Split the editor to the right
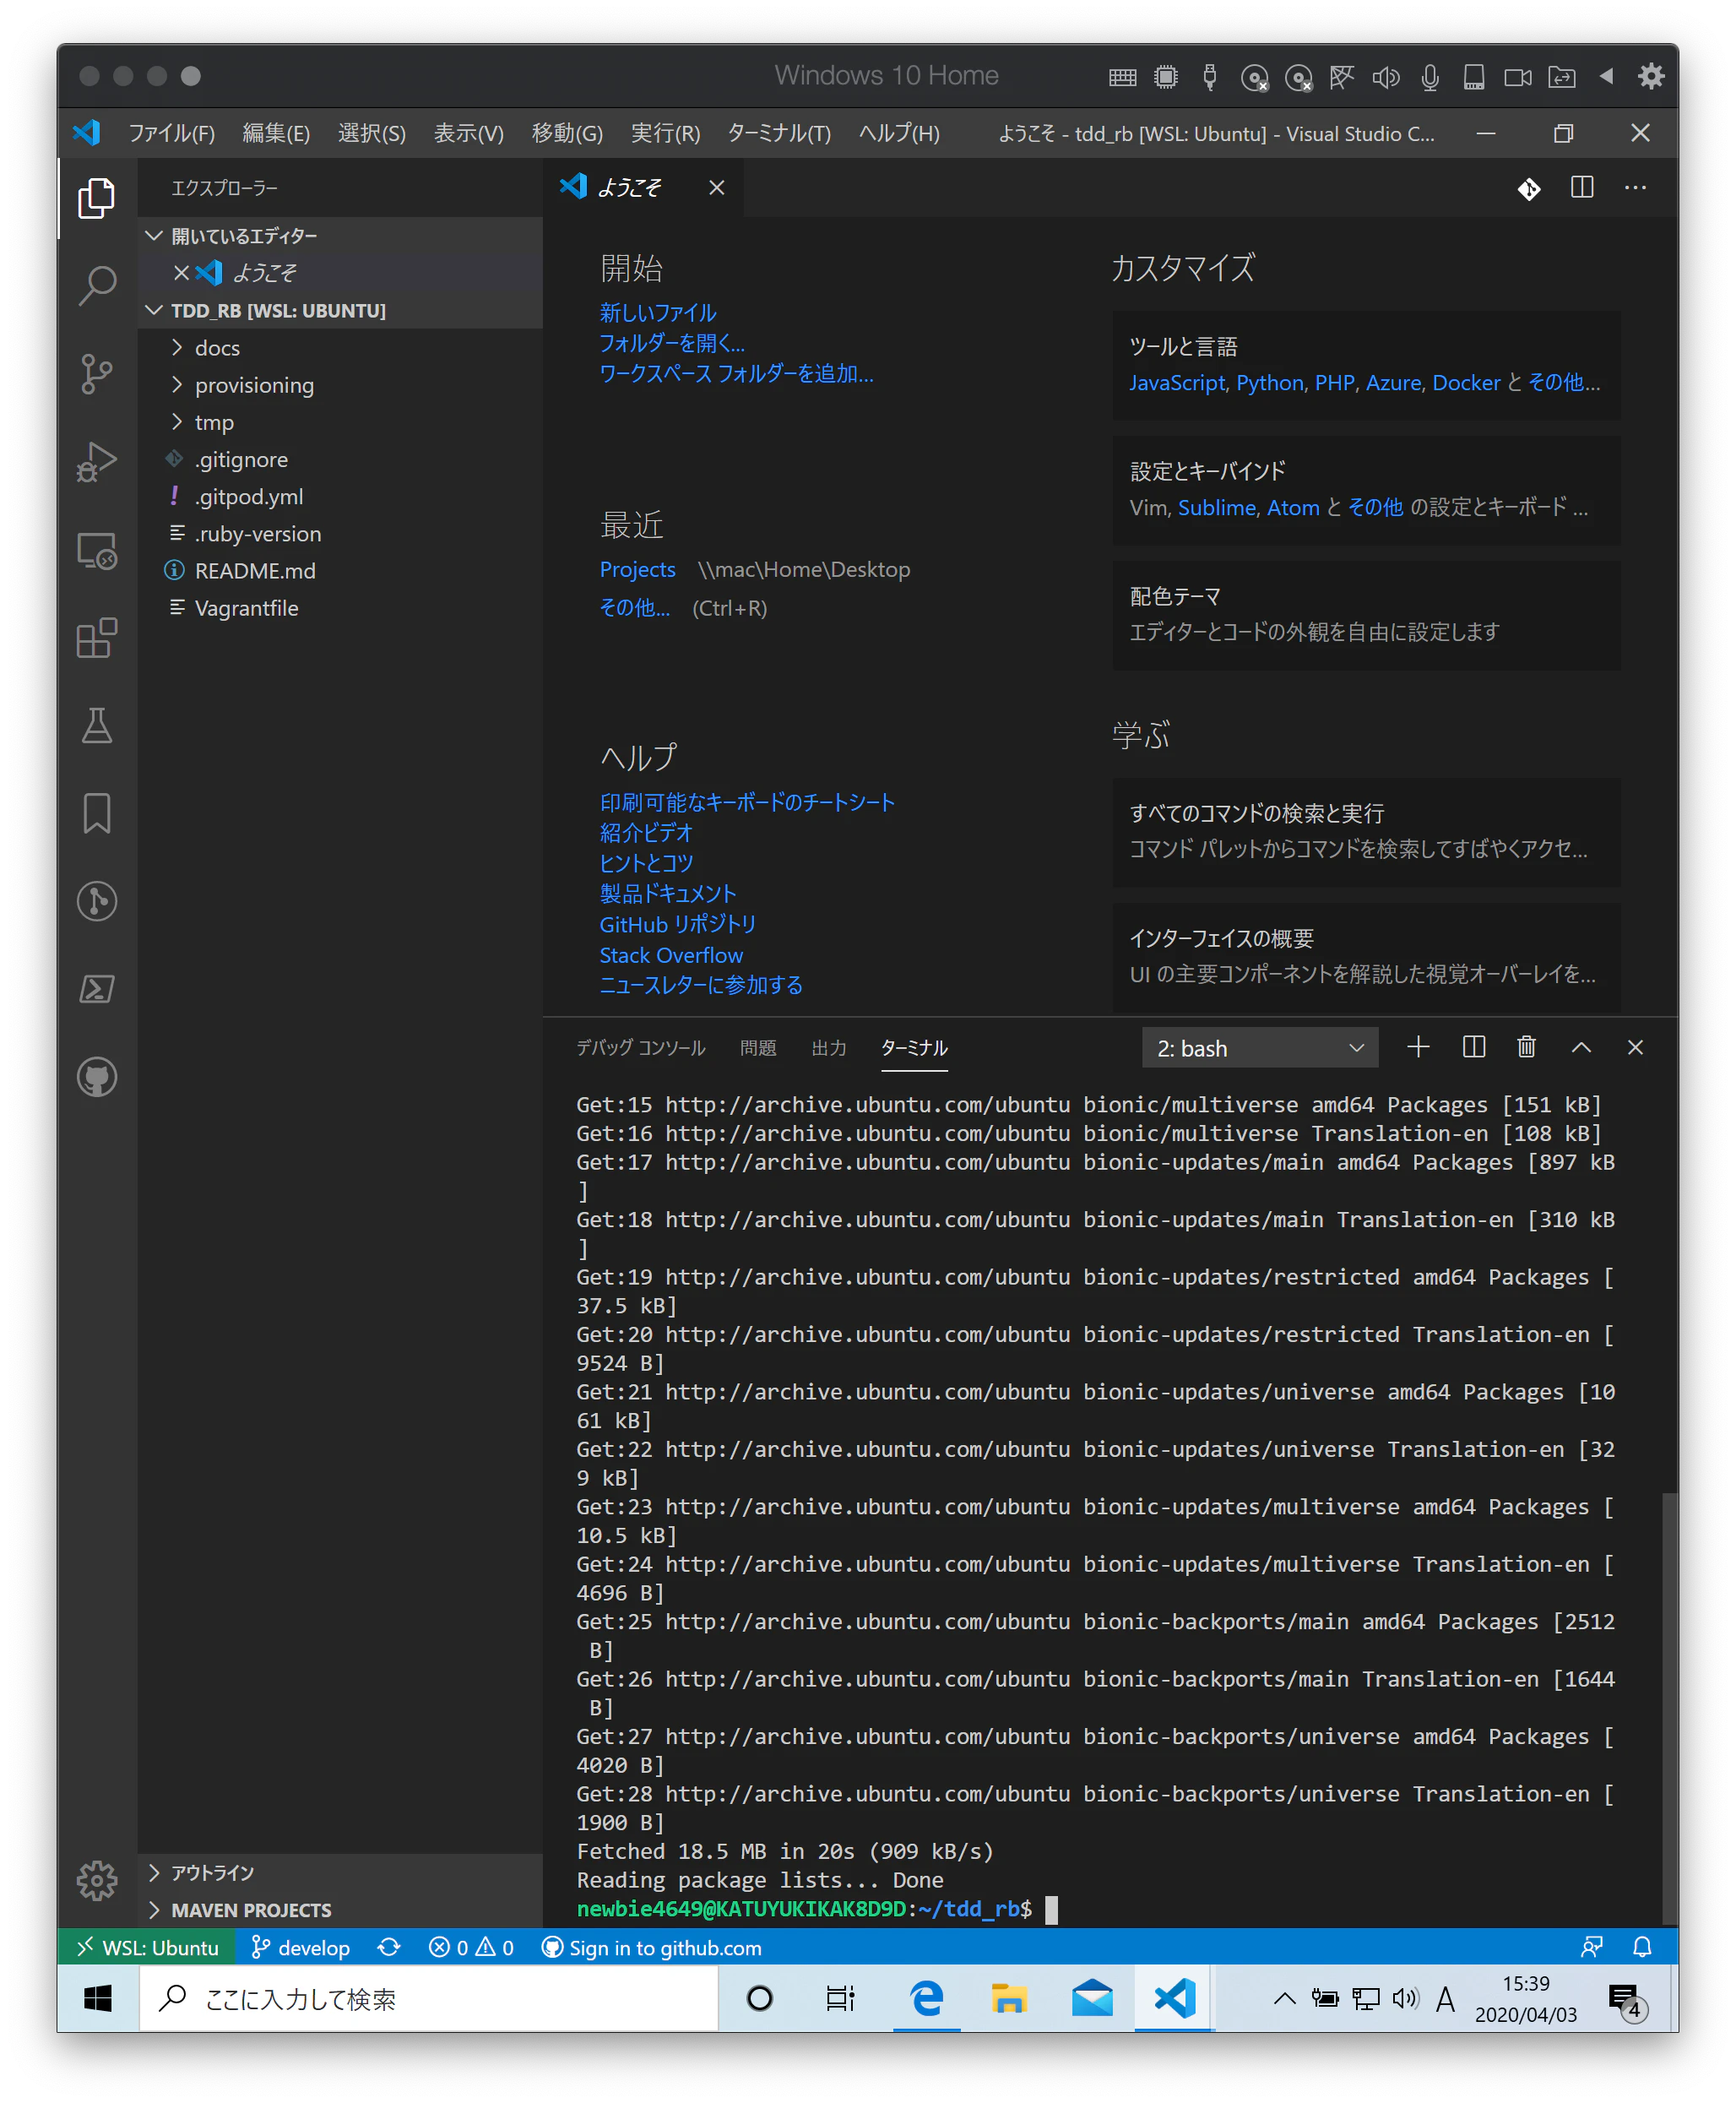 (x=1581, y=188)
